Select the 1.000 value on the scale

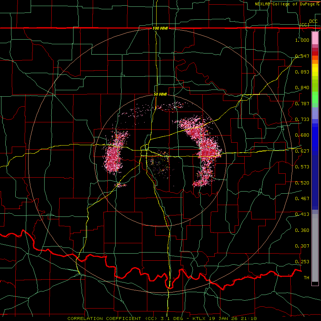tap(302, 40)
